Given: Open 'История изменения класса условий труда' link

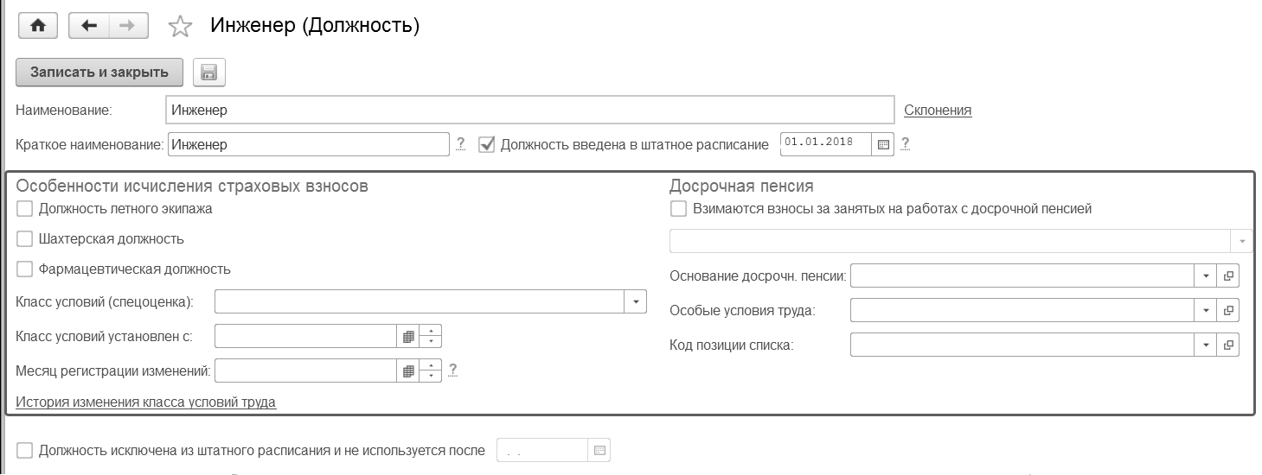Looking at the screenshot, I should pos(145,402).
